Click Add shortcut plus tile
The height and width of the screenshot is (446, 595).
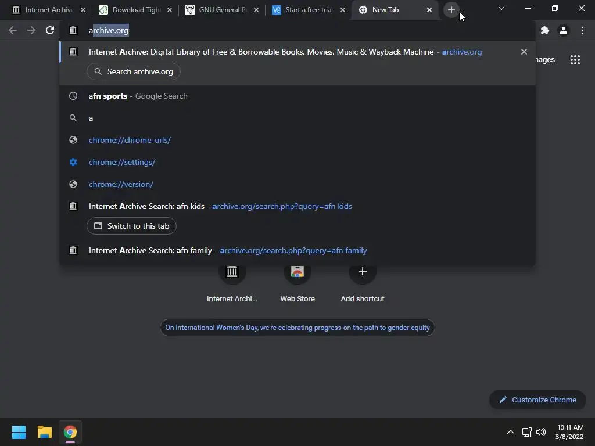363,283
